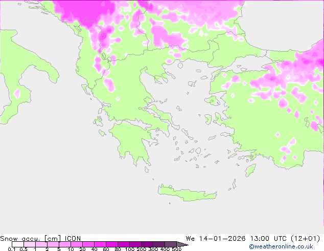Screen dimensions: 324x251
Task: Select the 80–100 cm legend swatch
Action: [124, 244]
